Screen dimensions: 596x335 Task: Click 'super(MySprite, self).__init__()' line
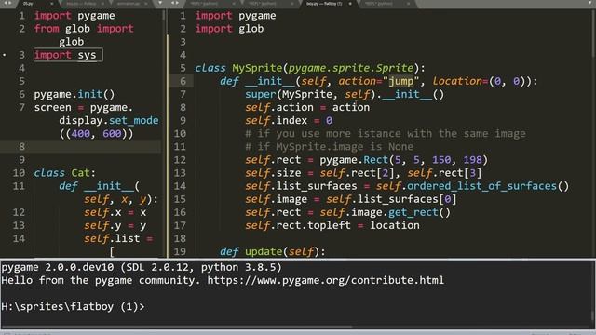[x=345, y=94]
